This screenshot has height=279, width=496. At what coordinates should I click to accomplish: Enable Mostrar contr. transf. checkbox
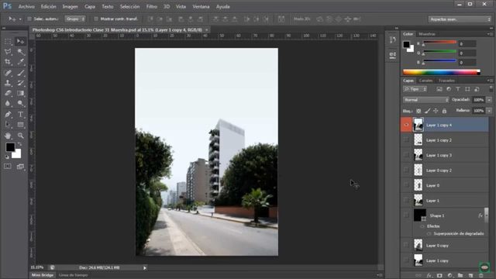[x=96, y=19]
